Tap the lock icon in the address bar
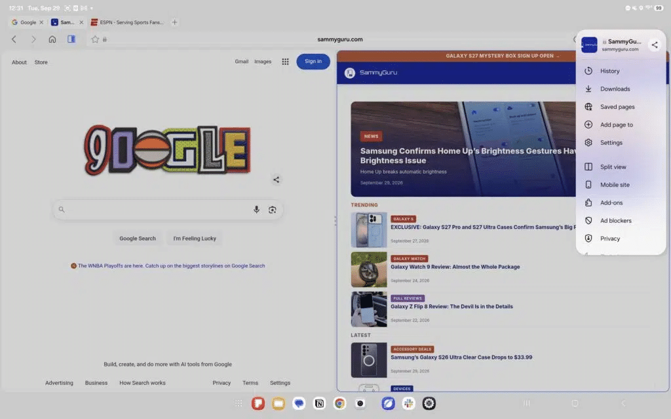 point(104,39)
